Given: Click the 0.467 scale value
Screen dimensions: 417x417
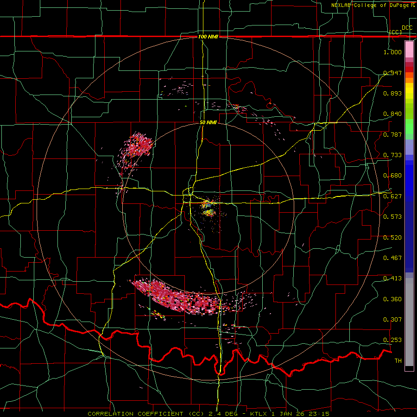Looking at the screenshot, I should tap(392, 258).
